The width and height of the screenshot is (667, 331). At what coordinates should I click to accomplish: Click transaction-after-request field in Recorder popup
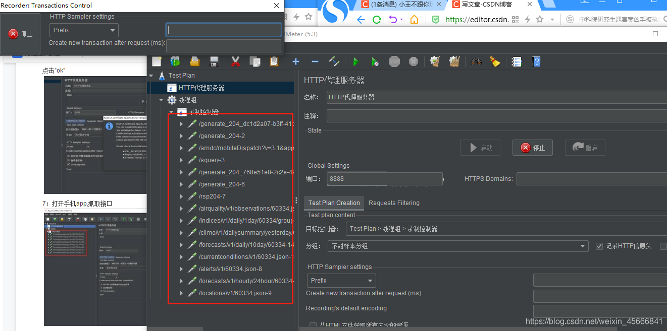(224, 46)
